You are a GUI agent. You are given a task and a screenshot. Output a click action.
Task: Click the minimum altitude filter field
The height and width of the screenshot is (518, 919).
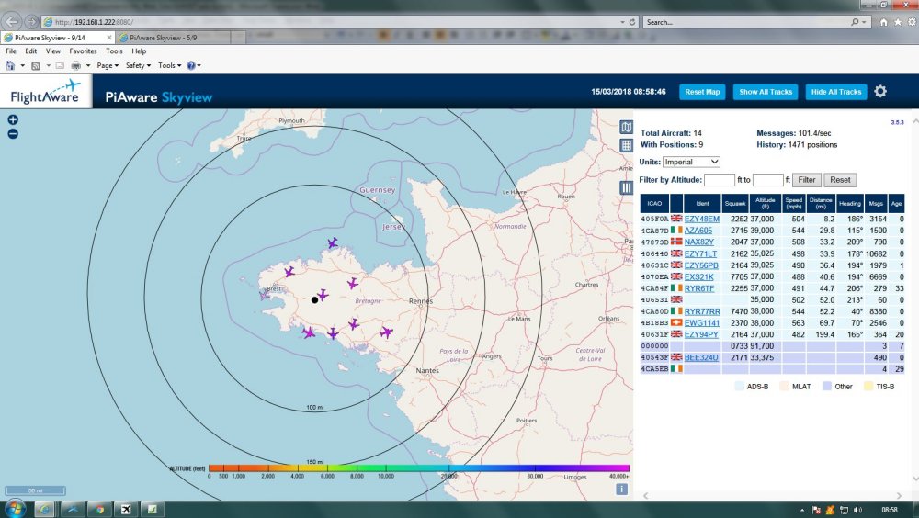click(720, 180)
